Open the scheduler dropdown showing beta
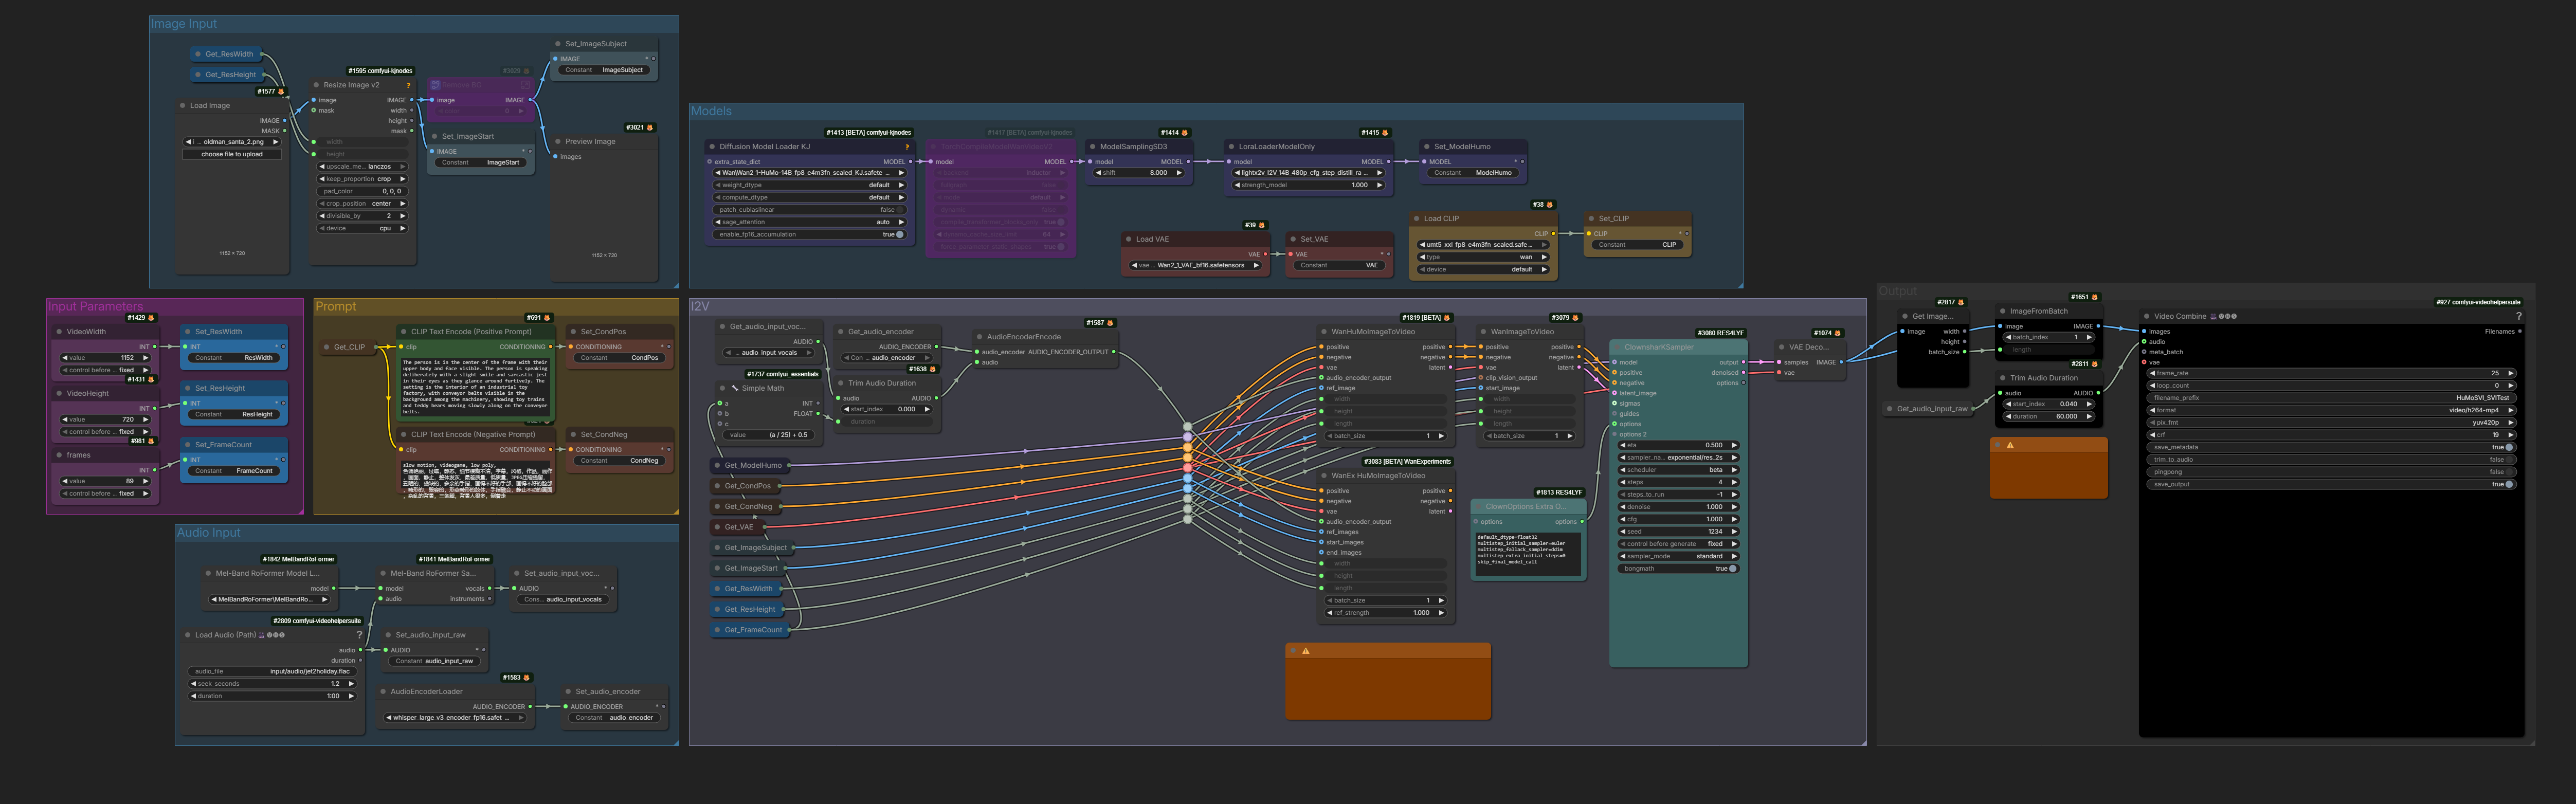 pyautogui.click(x=1678, y=470)
